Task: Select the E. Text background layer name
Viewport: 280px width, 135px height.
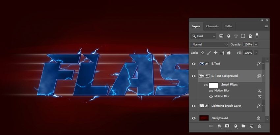Action: [x=224, y=76]
